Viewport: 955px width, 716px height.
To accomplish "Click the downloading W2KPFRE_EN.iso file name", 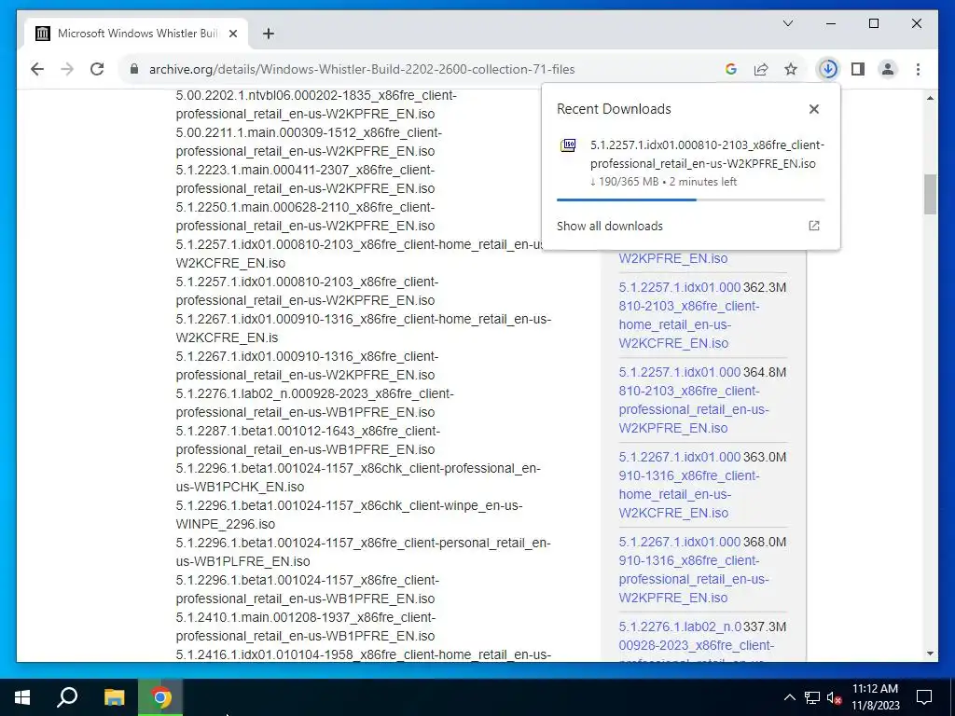I will pyautogui.click(x=707, y=154).
